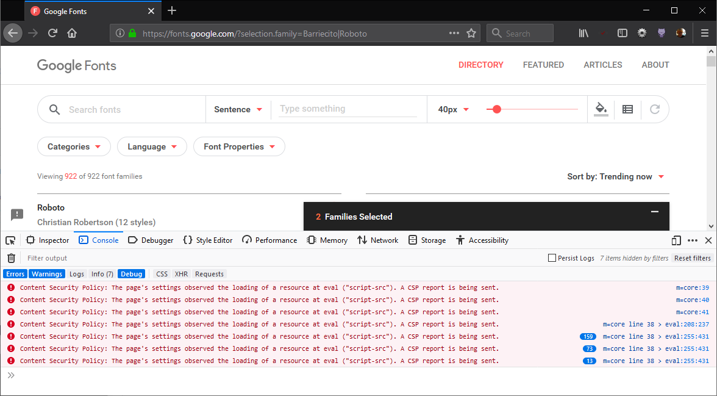Open the Sentence dropdown
The height and width of the screenshot is (396, 717).
(238, 109)
